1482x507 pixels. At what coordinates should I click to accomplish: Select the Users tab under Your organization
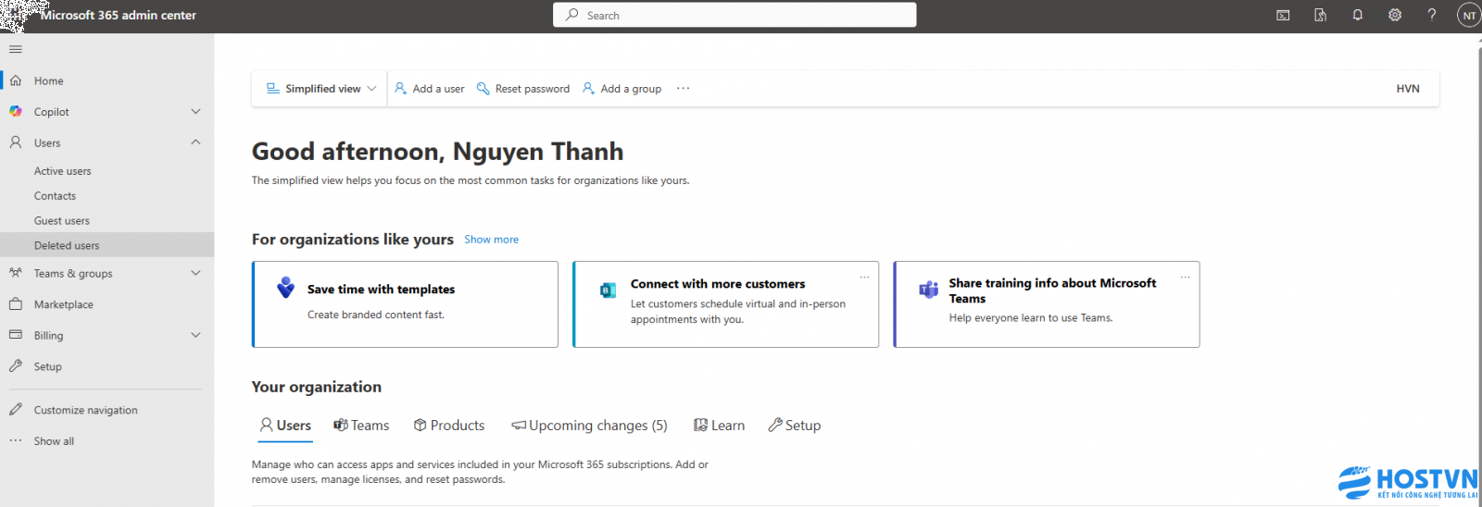click(285, 426)
